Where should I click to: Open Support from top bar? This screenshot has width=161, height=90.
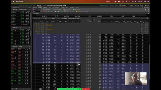pos(131,5)
